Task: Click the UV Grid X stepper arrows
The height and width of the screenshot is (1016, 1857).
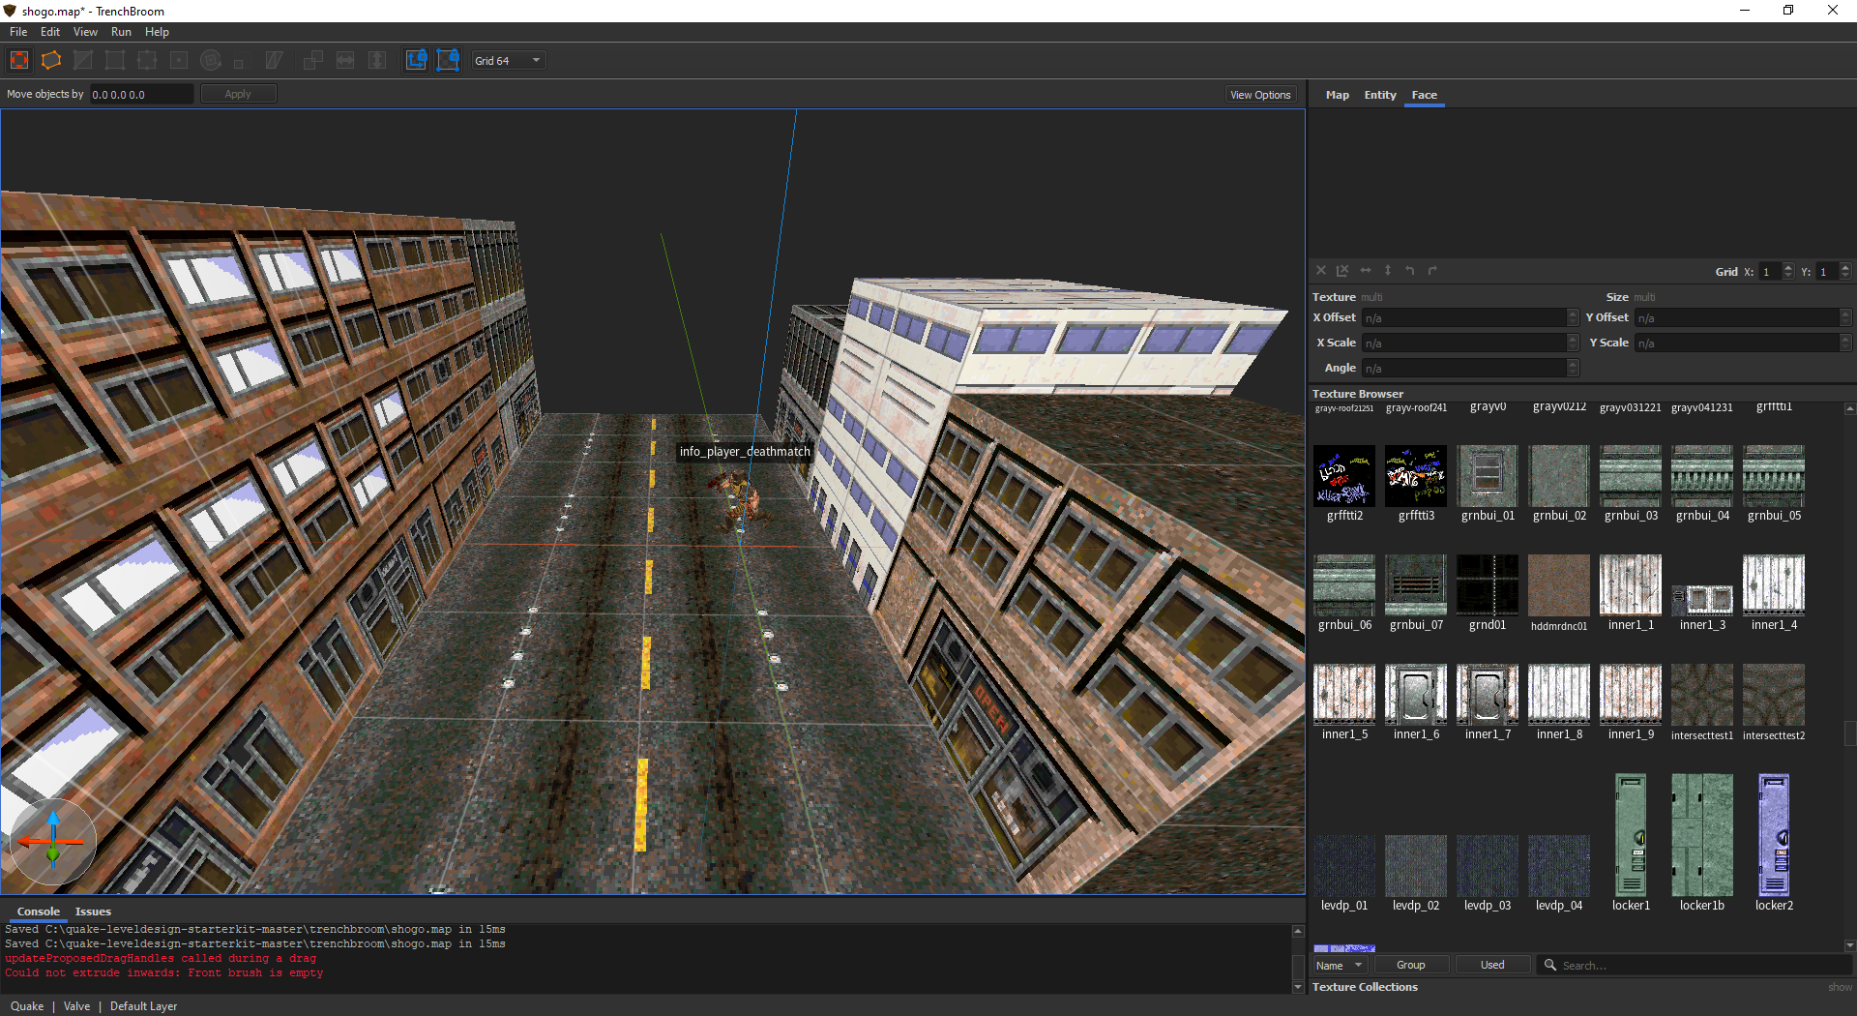Action: pos(1788,272)
